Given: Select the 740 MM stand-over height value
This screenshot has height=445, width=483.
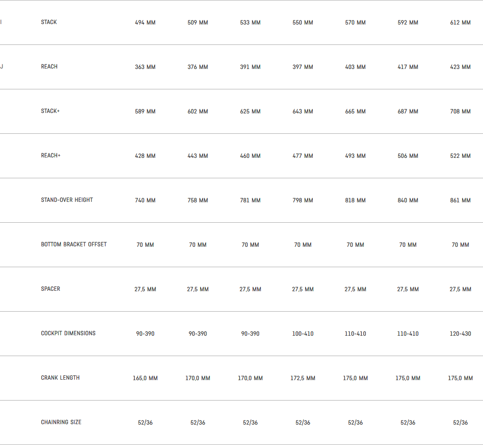Looking at the screenshot, I should tap(145, 200).
